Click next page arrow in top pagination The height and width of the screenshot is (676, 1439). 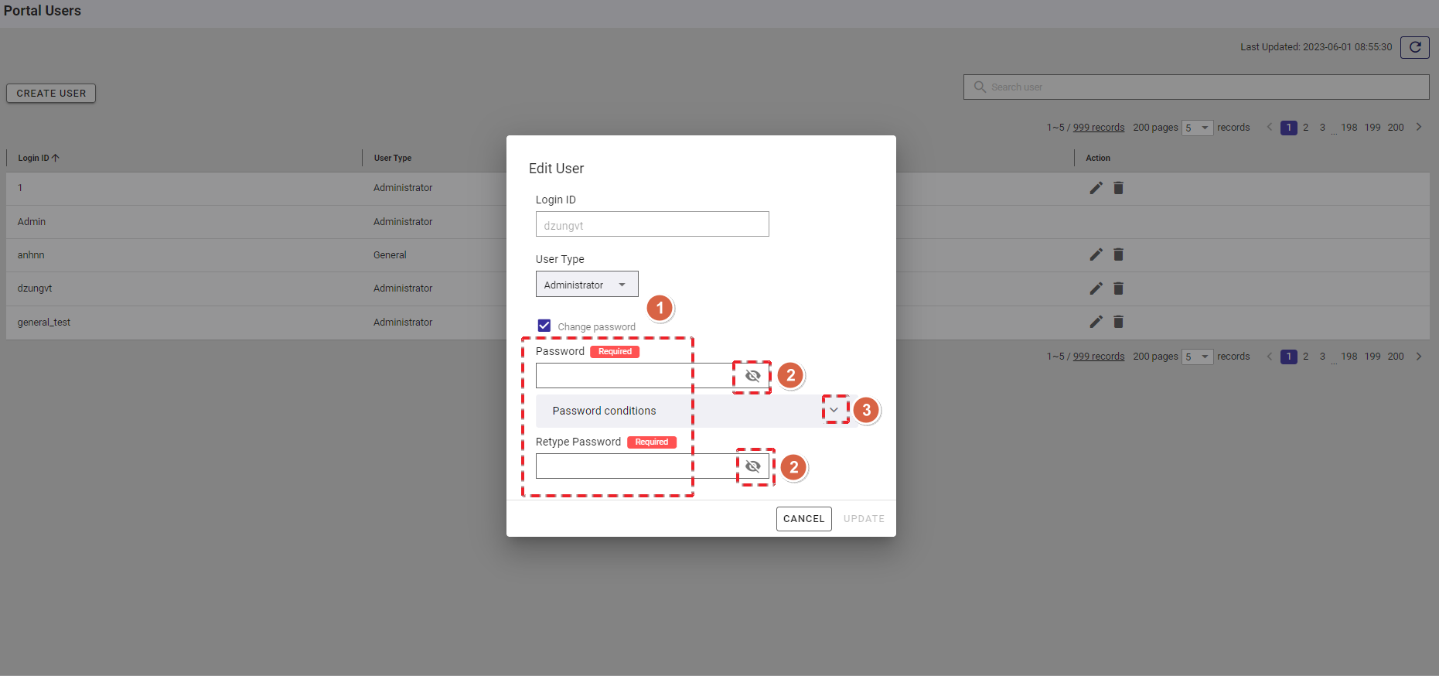coord(1419,127)
